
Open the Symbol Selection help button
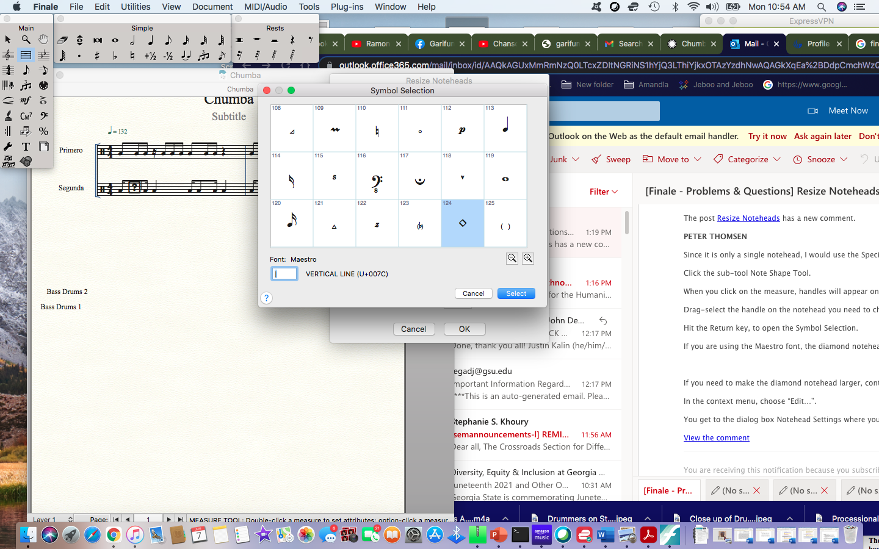click(x=266, y=298)
